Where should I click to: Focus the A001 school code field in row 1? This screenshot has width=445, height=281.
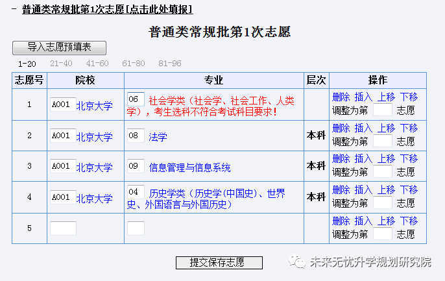(x=63, y=104)
